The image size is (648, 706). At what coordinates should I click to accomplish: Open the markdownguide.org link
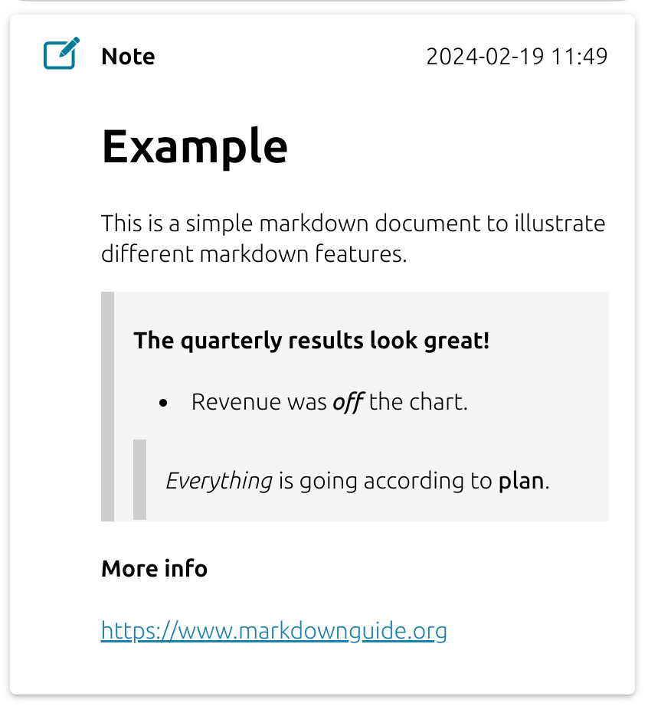(273, 631)
